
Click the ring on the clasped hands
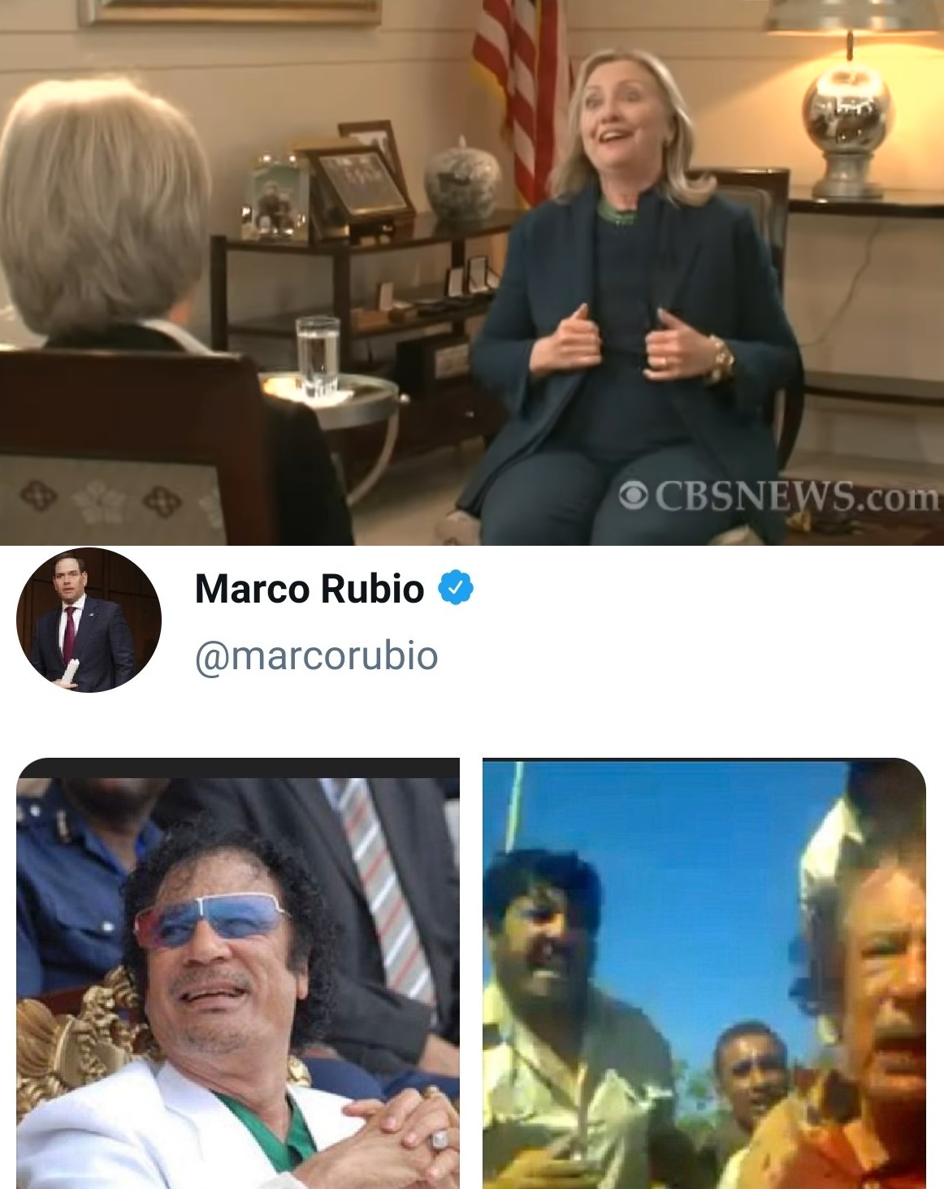pyautogui.click(x=440, y=1138)
